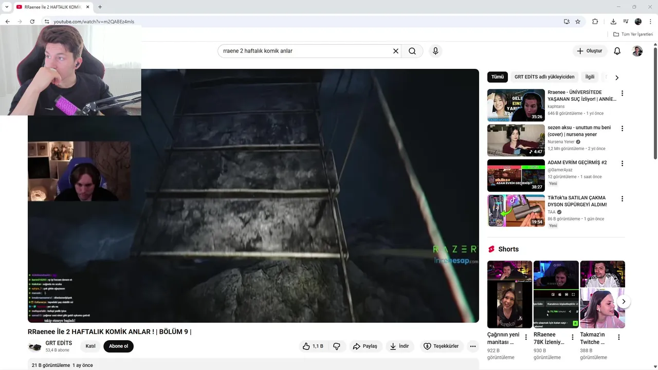Click the install app icon in address bar
658x370 pixels.
click(566, 22)
